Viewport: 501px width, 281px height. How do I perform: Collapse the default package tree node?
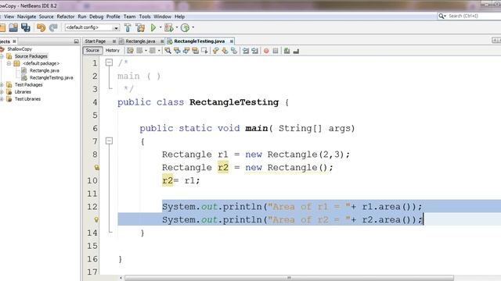pos(9,63)
